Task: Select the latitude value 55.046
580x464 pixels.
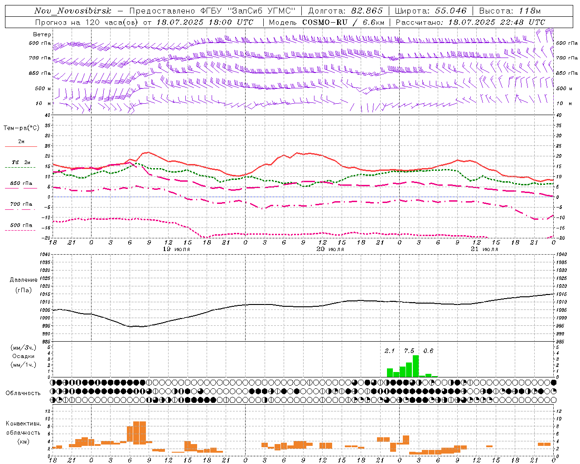Action: [x=450, y=11]
